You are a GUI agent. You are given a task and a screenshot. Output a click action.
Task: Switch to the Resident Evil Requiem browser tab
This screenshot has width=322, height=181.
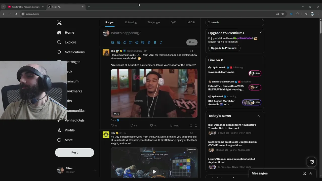point(26,7)
